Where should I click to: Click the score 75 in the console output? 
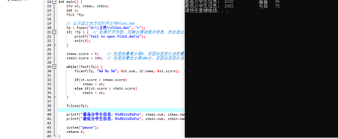tap(277, 6)
